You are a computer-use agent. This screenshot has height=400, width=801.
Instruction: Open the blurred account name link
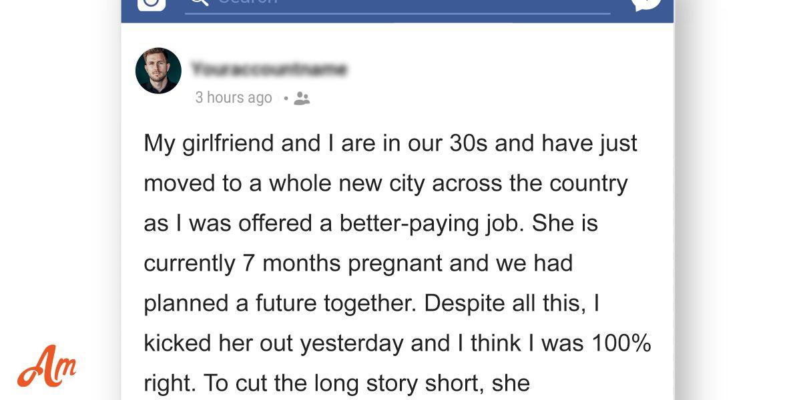tap(268, 69)
